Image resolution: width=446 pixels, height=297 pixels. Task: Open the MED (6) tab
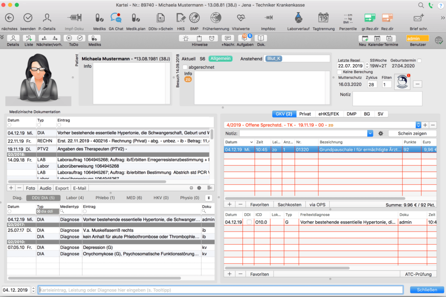134,198
